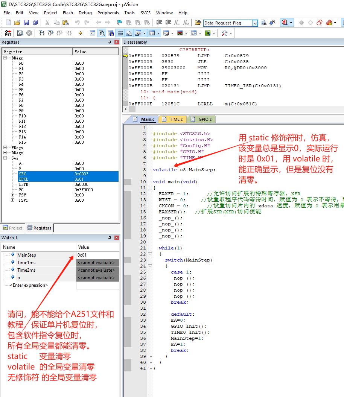Click the Watch windows icon

point(138,33)
